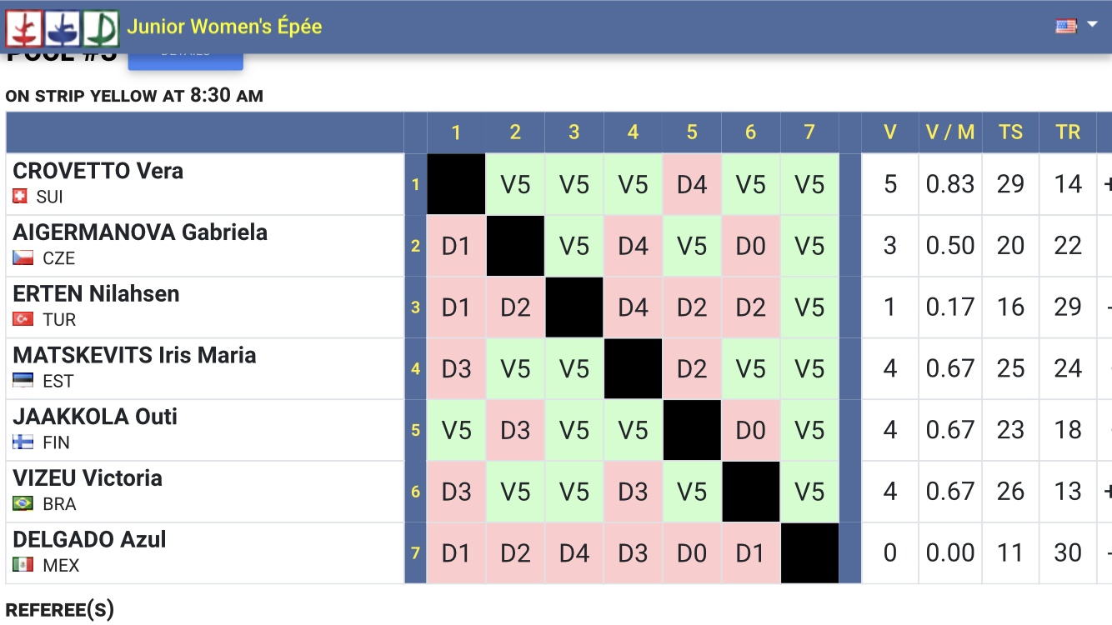Image resolution: width=1112 pixels, height=625 pixels.
Task: Click the Brazilian flag under VIZEU Victoria
Action: (23, 504)
